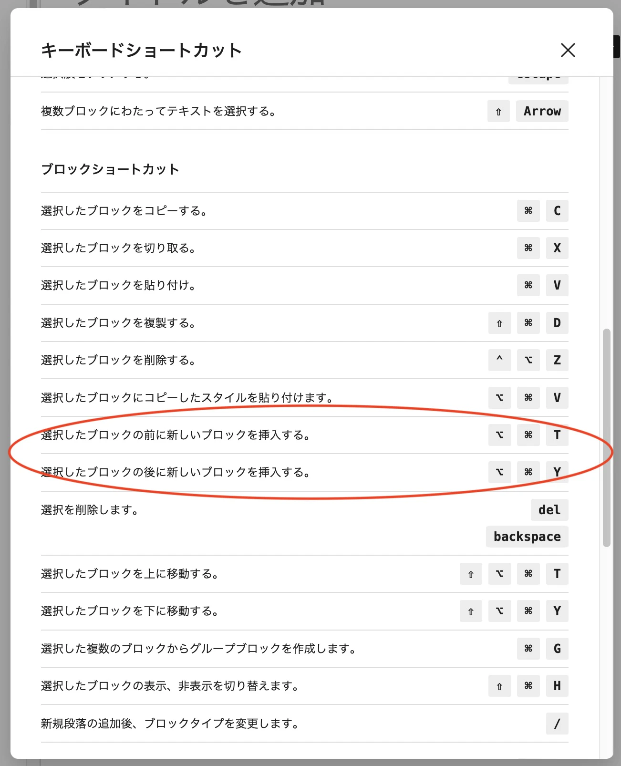The width and height of the screenshot is (621, 766).
Task: Click 選択を削除します。 text
Action: click(x=90, y=510)
